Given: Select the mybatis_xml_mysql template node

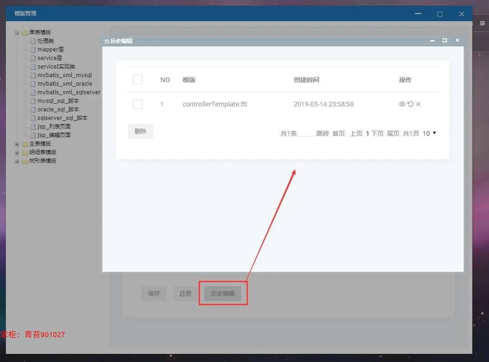Looking at the screenshot, I should (65, 75).
